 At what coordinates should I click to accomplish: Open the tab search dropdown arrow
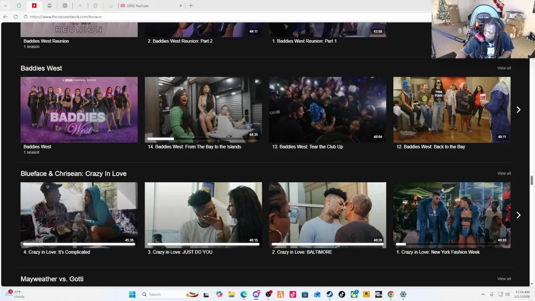coord(5,5)
